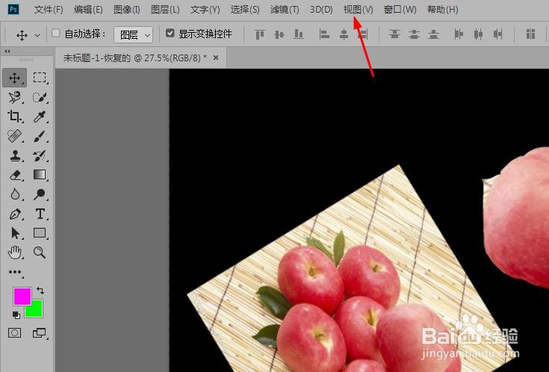Distribute top edges button

394,34
